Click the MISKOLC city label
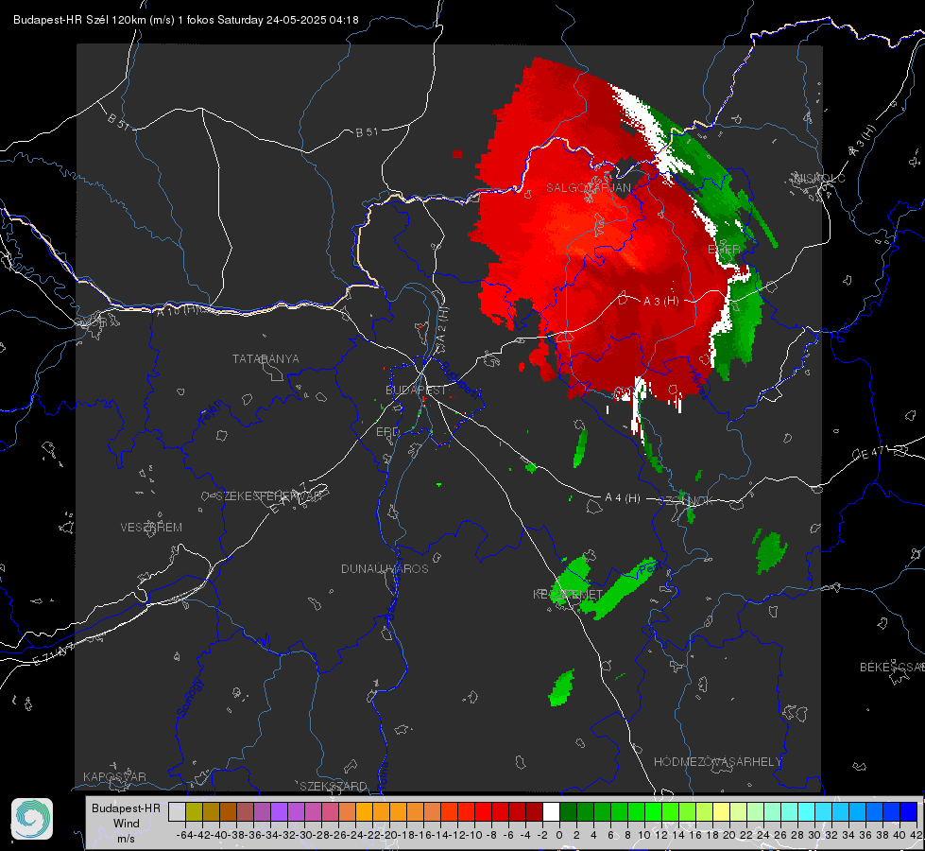 pos(819,178)
